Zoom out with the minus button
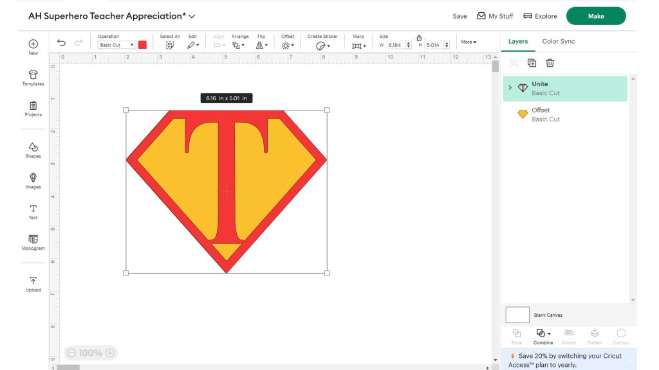659x370 pixels. coord(71,353)
